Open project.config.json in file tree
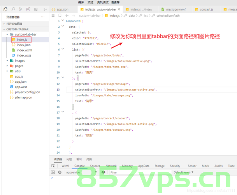 click(27, 92)
